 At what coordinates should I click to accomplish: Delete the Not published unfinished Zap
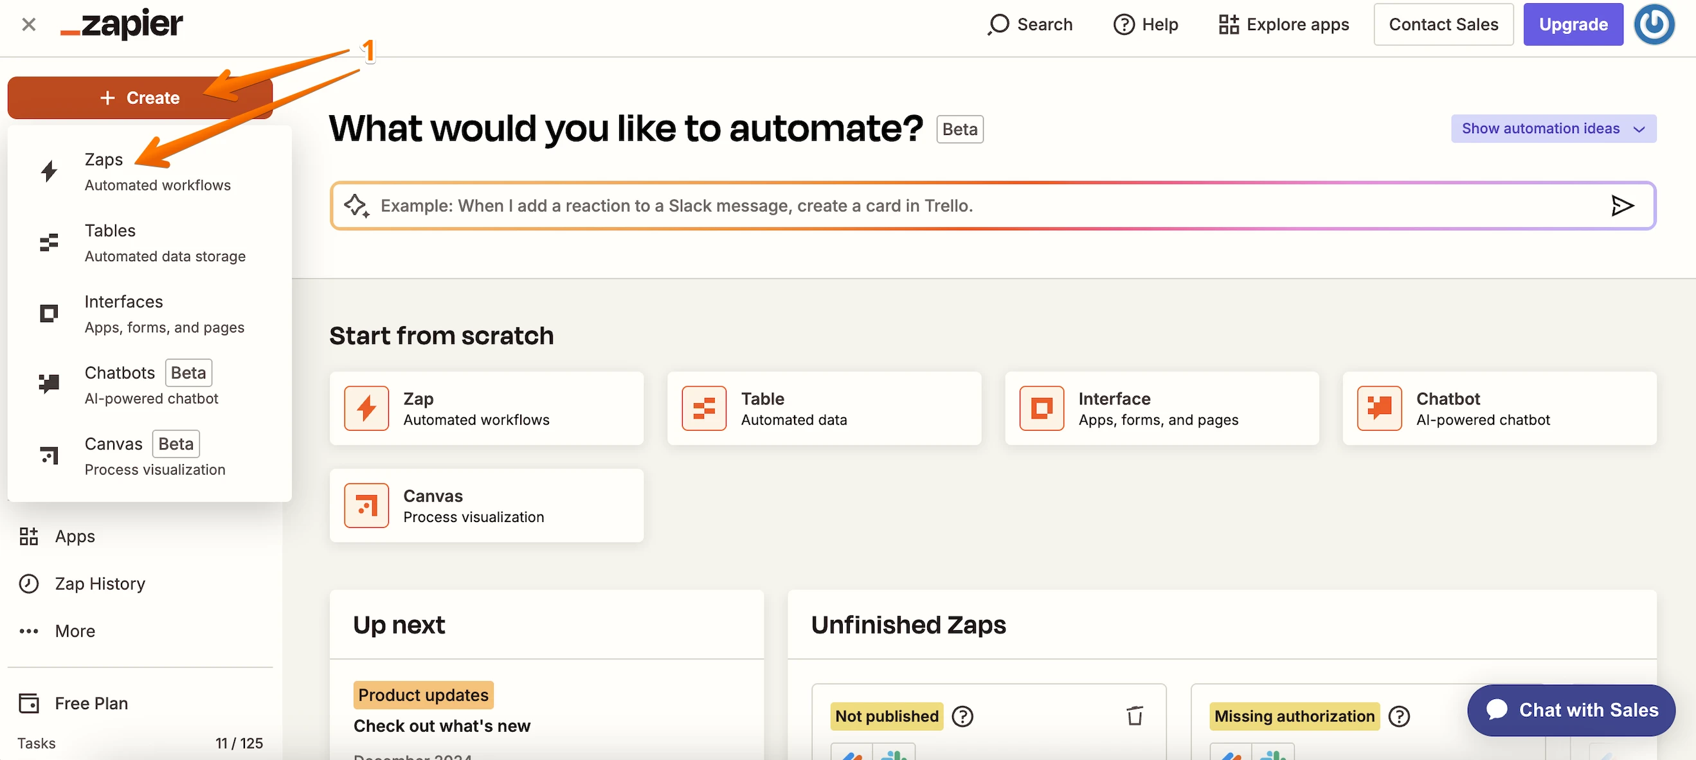click(1134, 715)
